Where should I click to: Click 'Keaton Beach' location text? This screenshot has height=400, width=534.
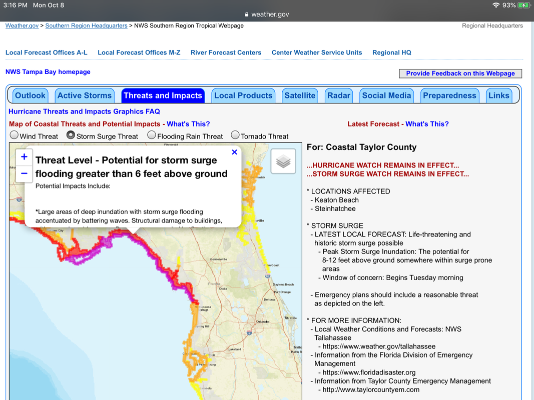(336, 200)
